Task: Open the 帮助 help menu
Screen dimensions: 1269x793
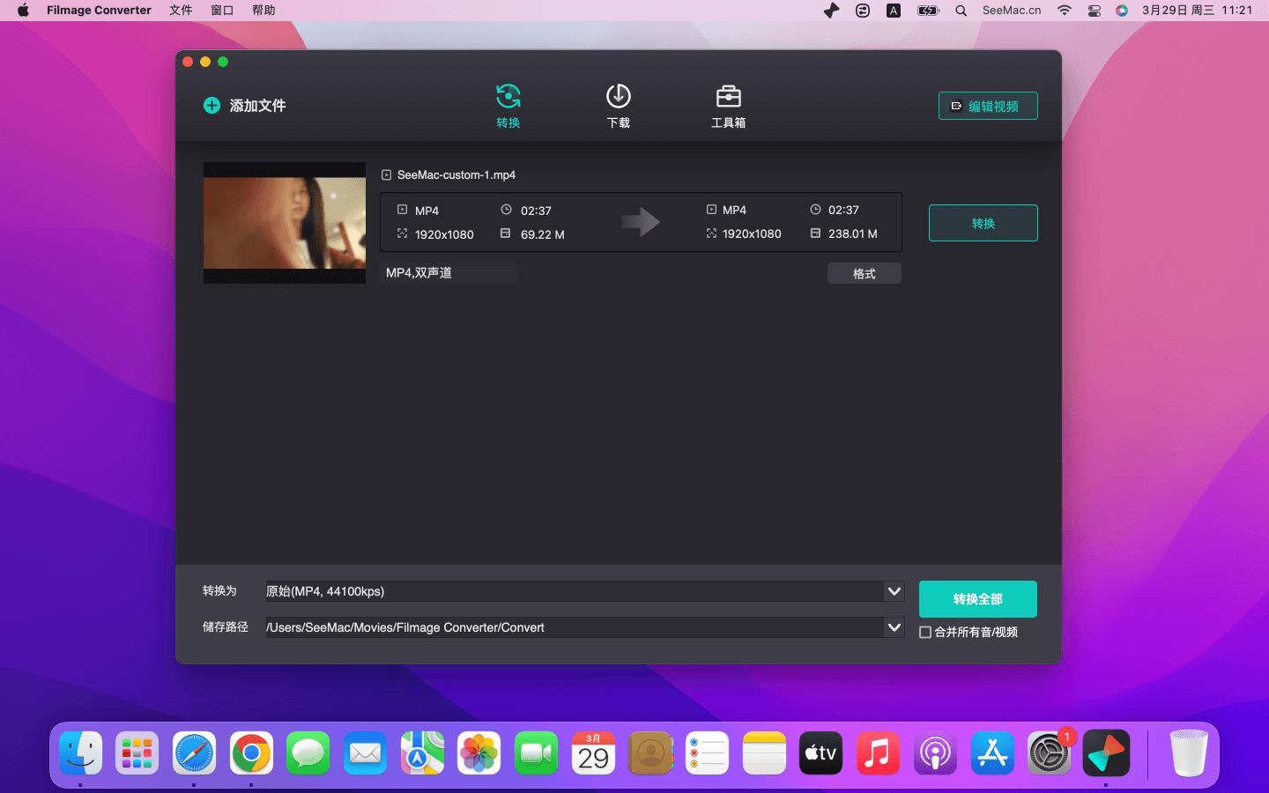Action: point(263,11)
